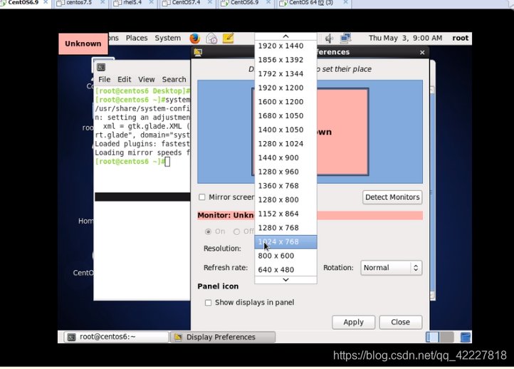Open the notes editor panel icon
The width and height of the screenshot is (514, 369).
point(228,38)
